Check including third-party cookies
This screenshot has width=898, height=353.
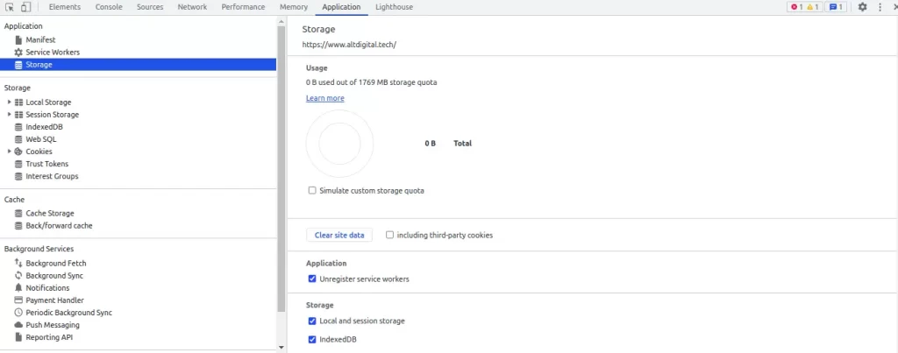[389, 235]
